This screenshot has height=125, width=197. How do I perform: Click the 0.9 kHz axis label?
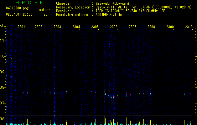[x=3, y=72]
